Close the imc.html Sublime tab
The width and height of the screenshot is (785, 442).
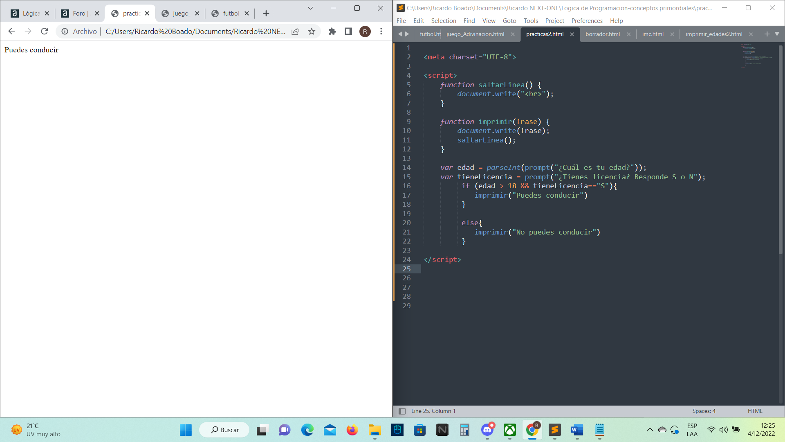coord(672,34)
